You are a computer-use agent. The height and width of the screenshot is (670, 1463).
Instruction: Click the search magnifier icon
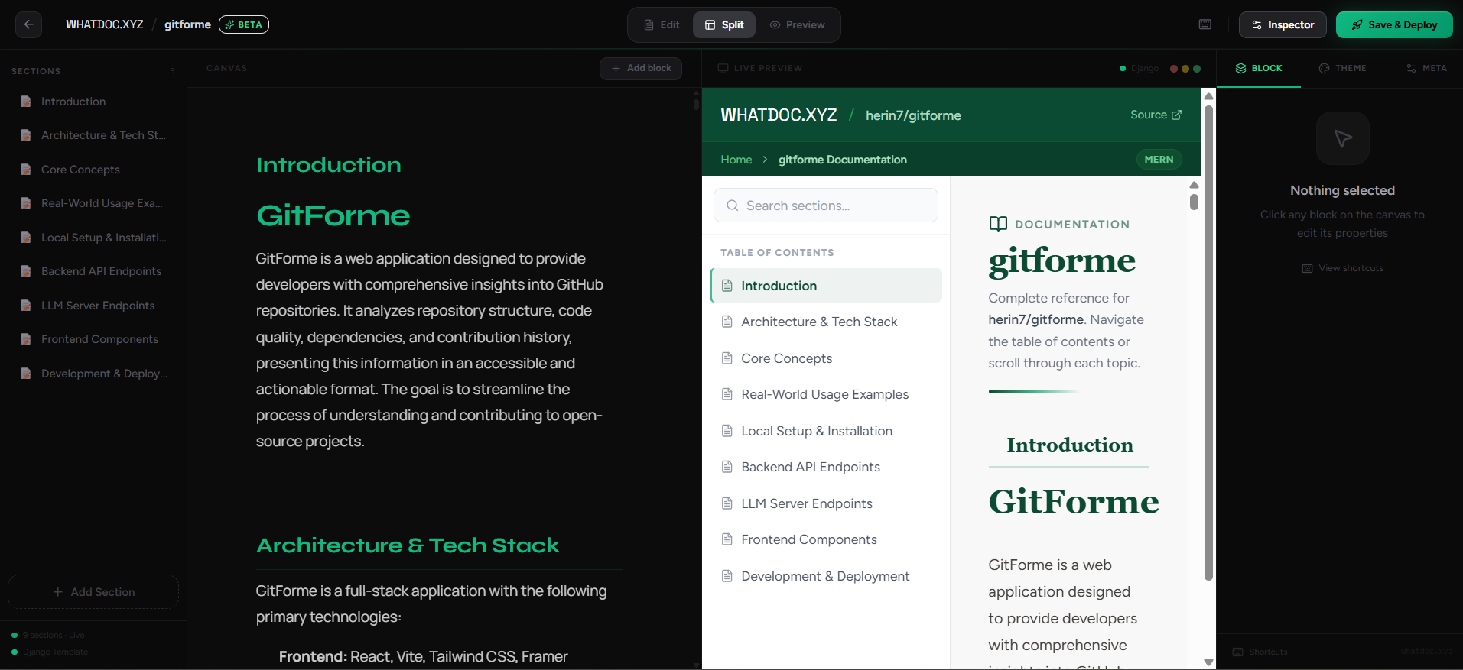click(x=732, y=206)
